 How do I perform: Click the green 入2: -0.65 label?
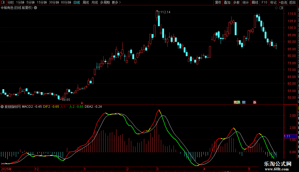click(76, 107)
